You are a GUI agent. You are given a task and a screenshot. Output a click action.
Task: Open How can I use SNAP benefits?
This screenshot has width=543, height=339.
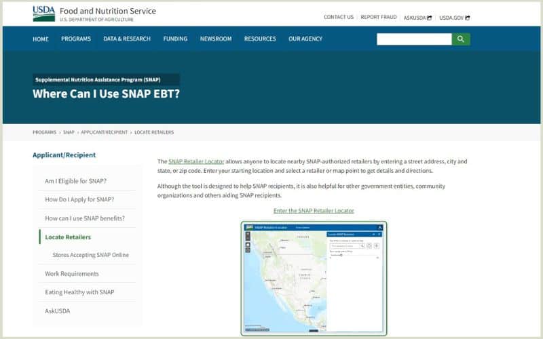85,218
